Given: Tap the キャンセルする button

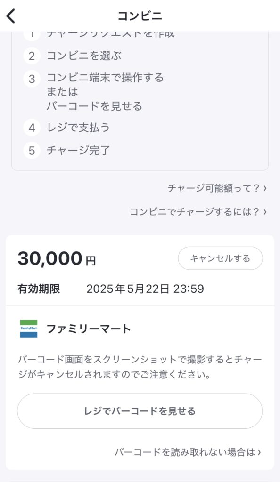Looking at the screenshot, I should [220, 258].
